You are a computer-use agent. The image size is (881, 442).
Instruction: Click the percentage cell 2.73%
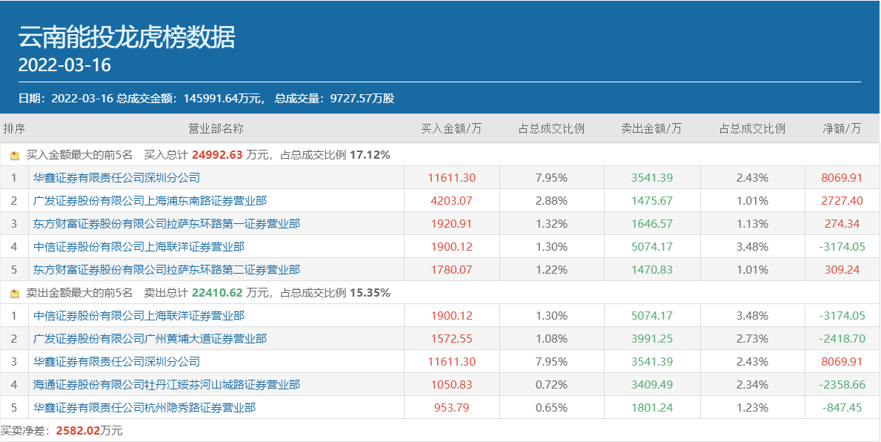(x=752, y=339)
